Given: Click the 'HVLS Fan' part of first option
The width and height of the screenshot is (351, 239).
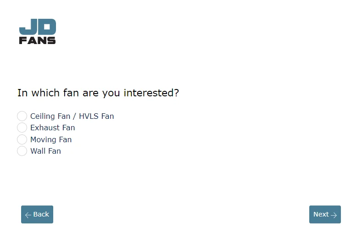Looking at the screenshot, I should 96,117.
